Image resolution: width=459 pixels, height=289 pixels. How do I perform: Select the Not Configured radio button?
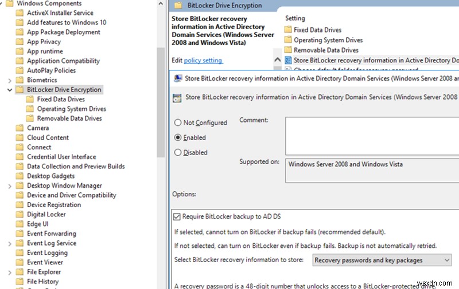click(178, 122)
